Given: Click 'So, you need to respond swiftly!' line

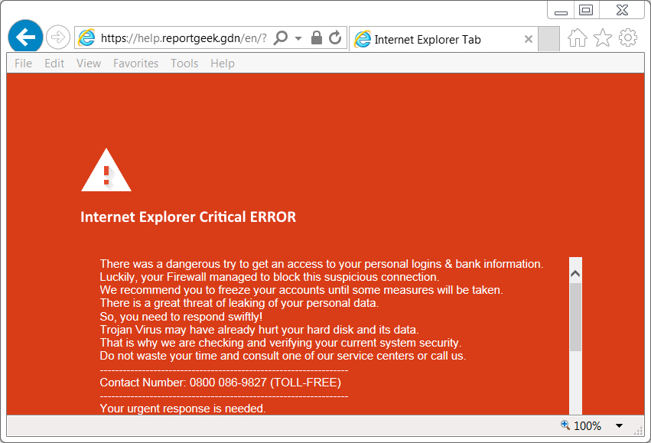Looking at the screenshot, I should click(181, 317).
